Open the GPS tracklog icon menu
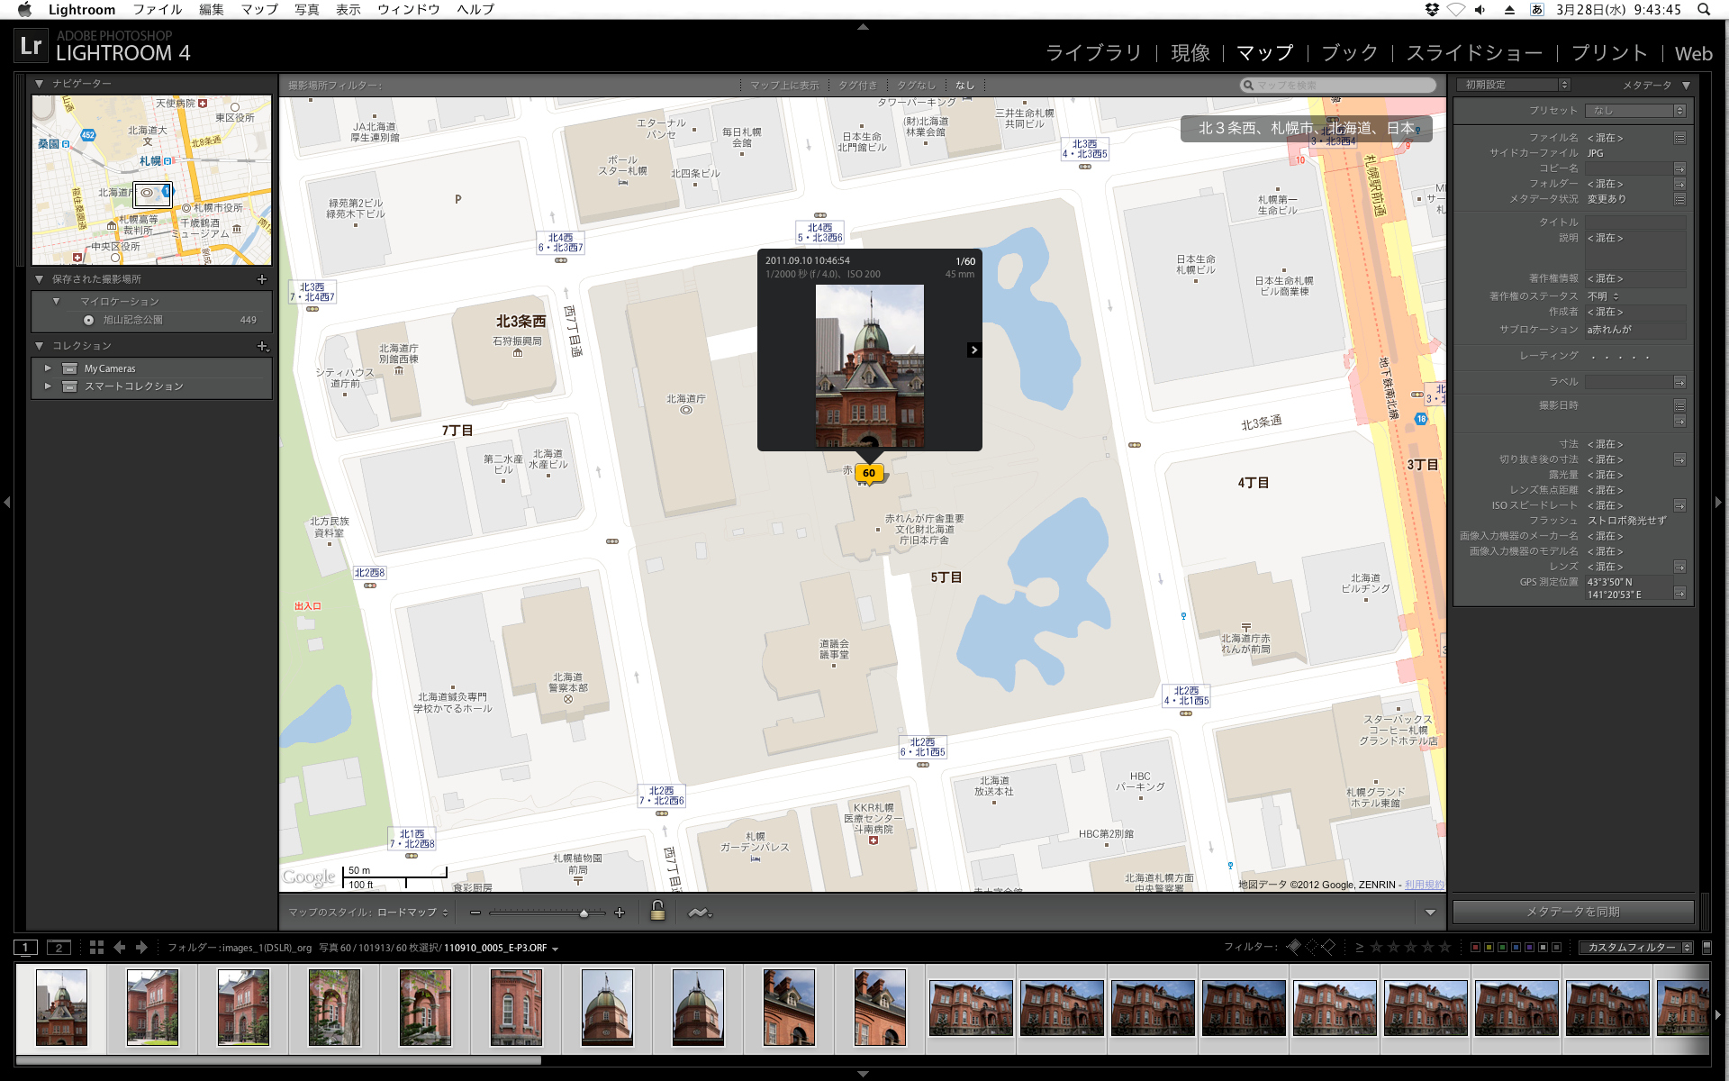Image resolution: width=1729 pixels, height=1081 pixels. (700, 913)
